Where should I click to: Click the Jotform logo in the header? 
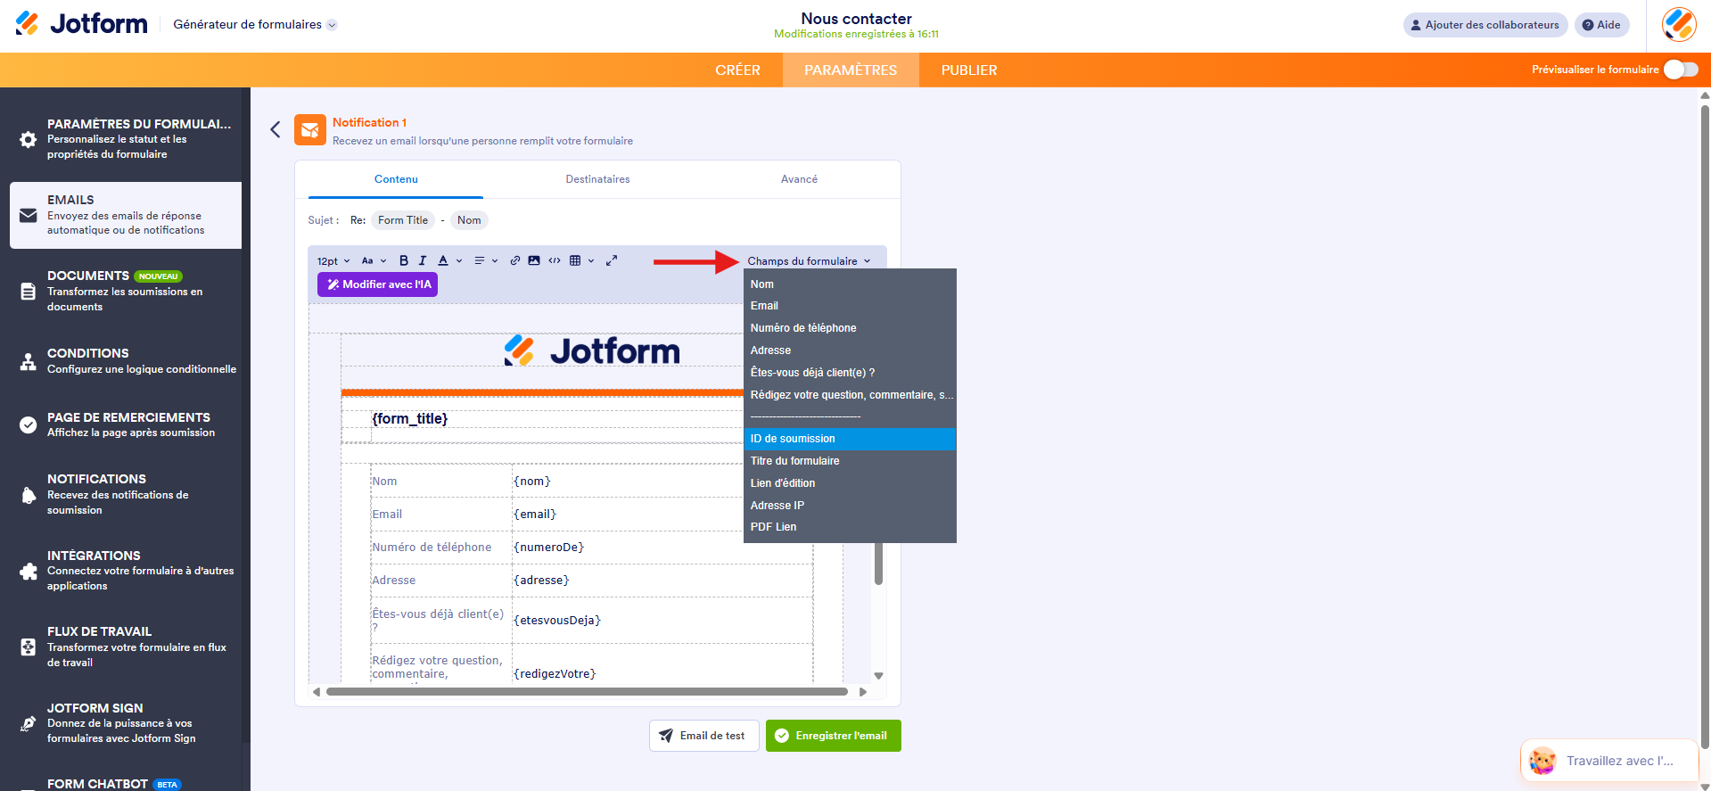tap(81, 24)
